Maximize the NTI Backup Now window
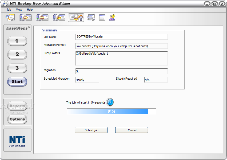227x160 pixels. coord(214,4)
